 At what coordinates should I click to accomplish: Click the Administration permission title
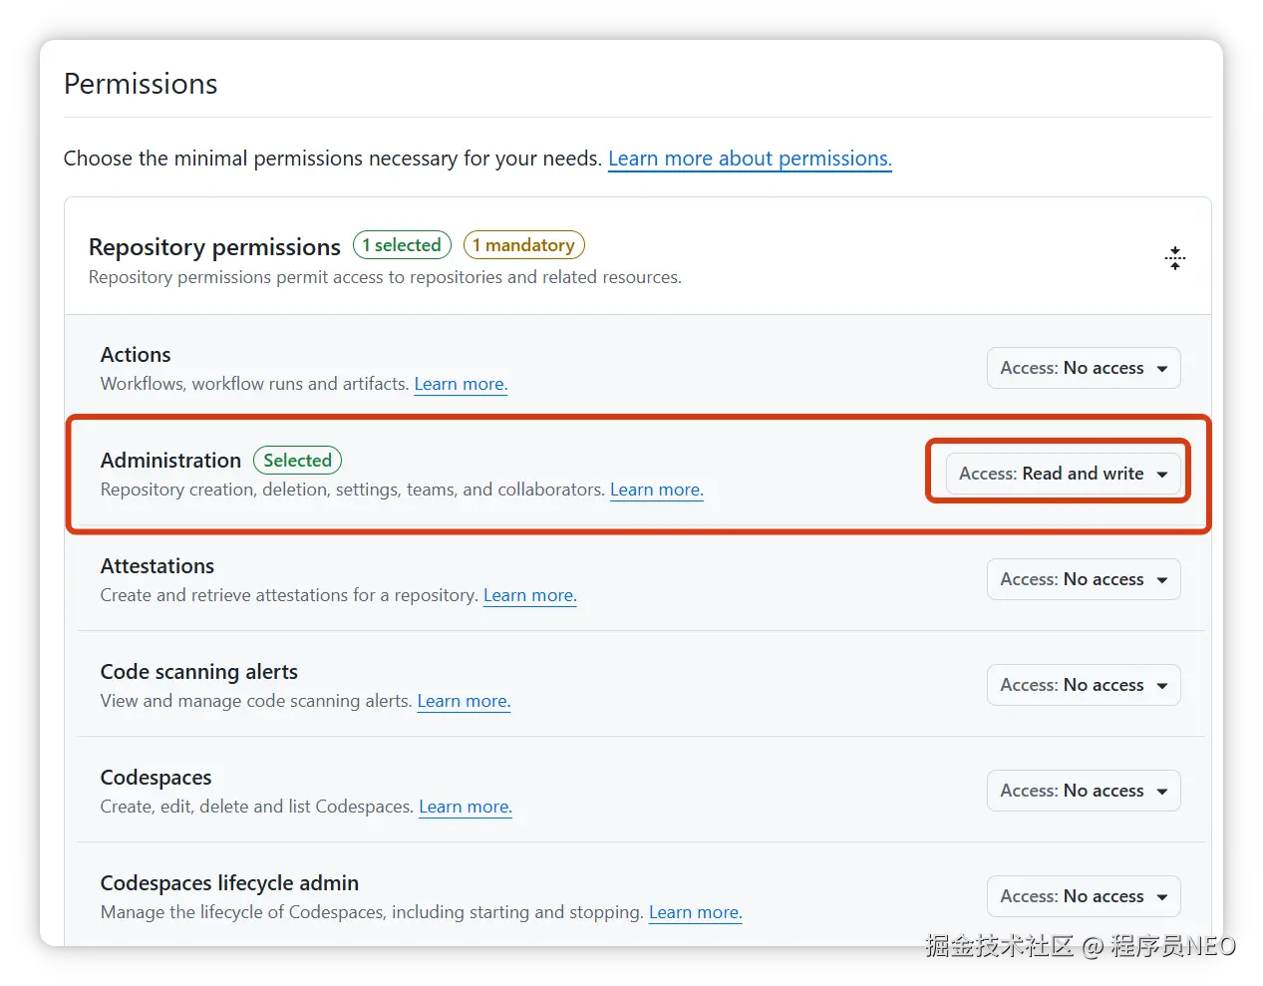coord(170,461)
